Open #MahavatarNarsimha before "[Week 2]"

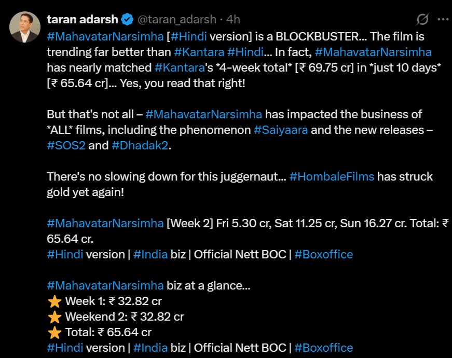coord(105,223)
